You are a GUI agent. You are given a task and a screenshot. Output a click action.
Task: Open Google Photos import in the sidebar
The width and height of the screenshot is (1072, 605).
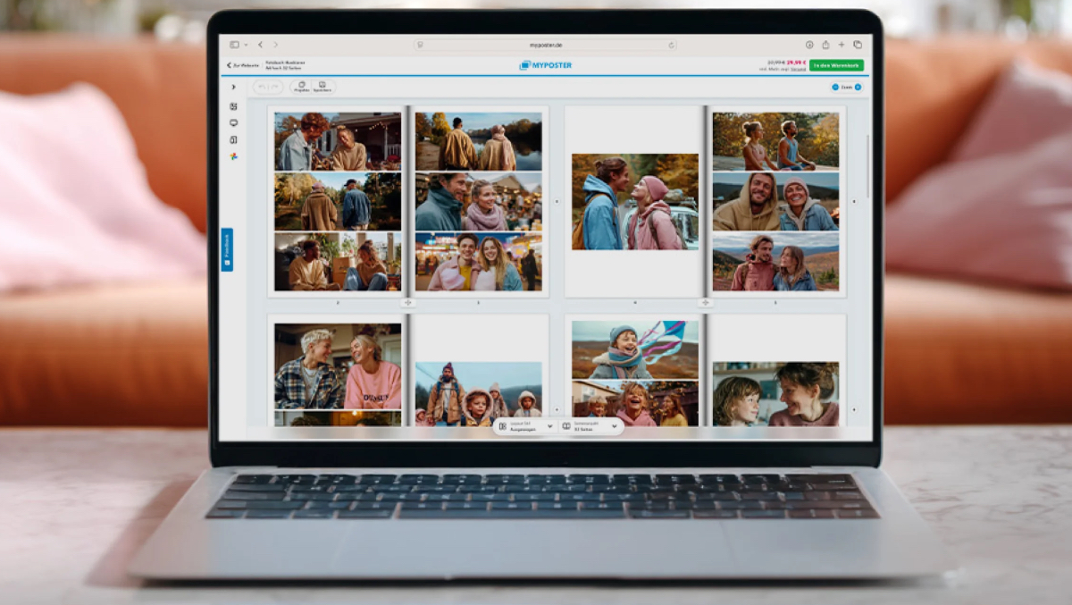[x=233, y=156]
